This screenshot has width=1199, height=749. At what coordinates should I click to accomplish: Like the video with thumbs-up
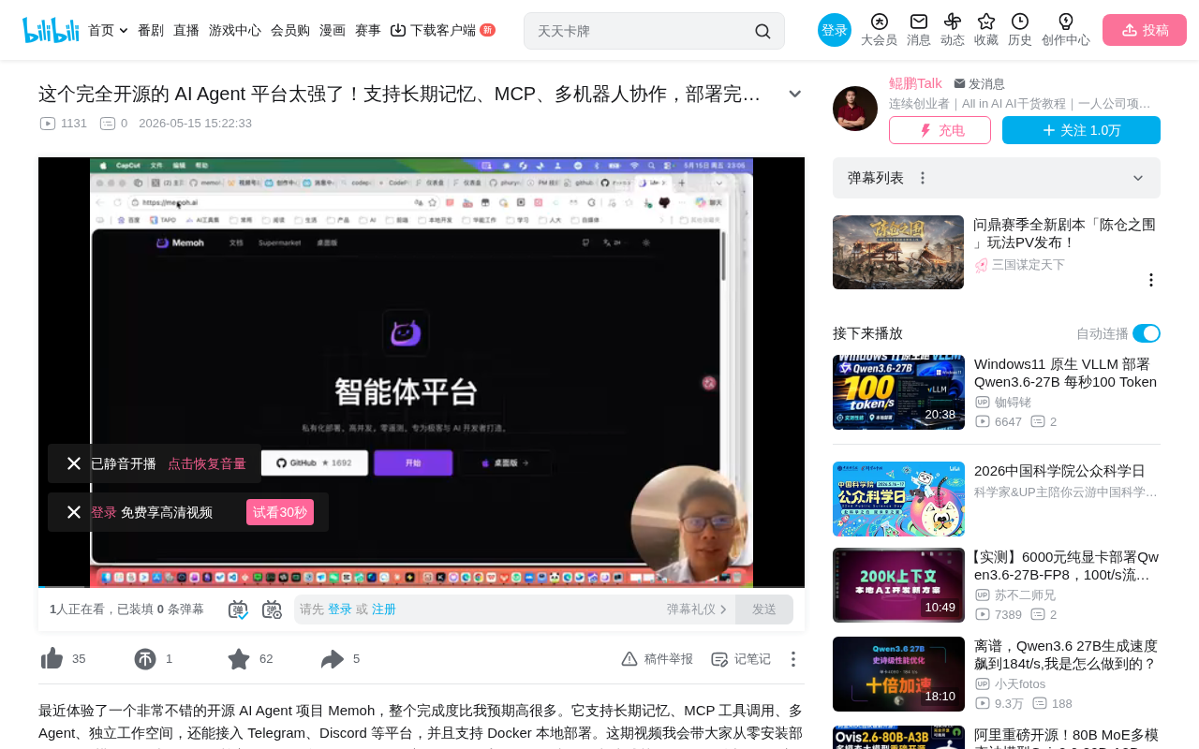(x=52, y=659)
